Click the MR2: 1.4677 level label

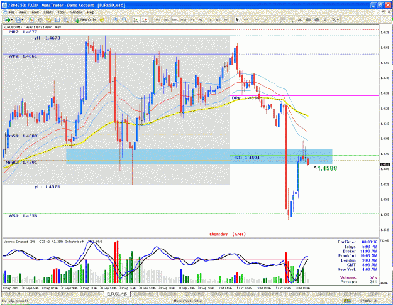coord(23,32)
